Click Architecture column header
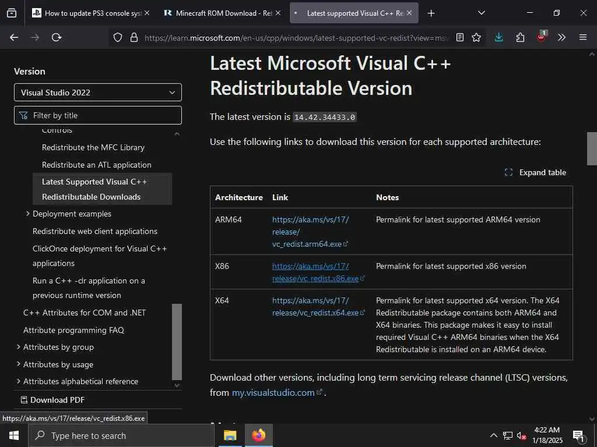 pyautogui.click(x=238, y=197)
